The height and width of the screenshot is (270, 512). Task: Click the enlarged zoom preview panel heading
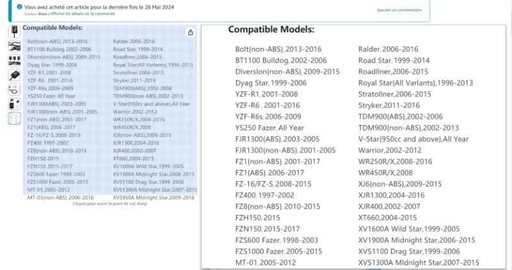coord(271,30)
